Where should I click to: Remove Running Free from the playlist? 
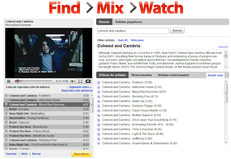tap(6, 140)
